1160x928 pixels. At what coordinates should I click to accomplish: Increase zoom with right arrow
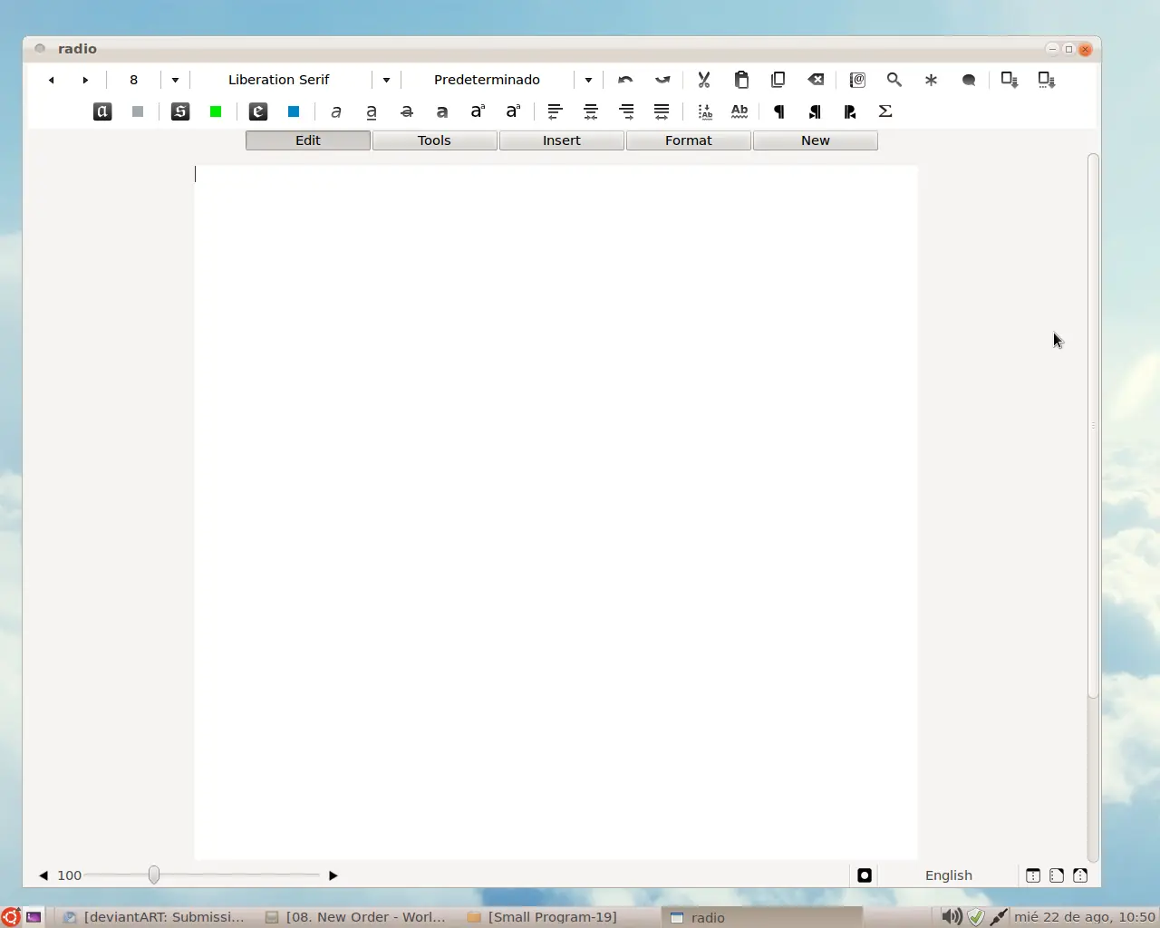tap(333, 875)
